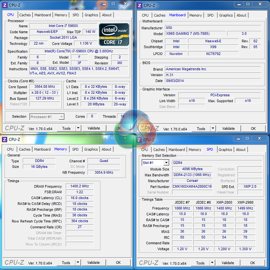This screenshot has height=270, width=270.
Task: Click the Intel Core i7 logo badge
Action: pos(114,34)
